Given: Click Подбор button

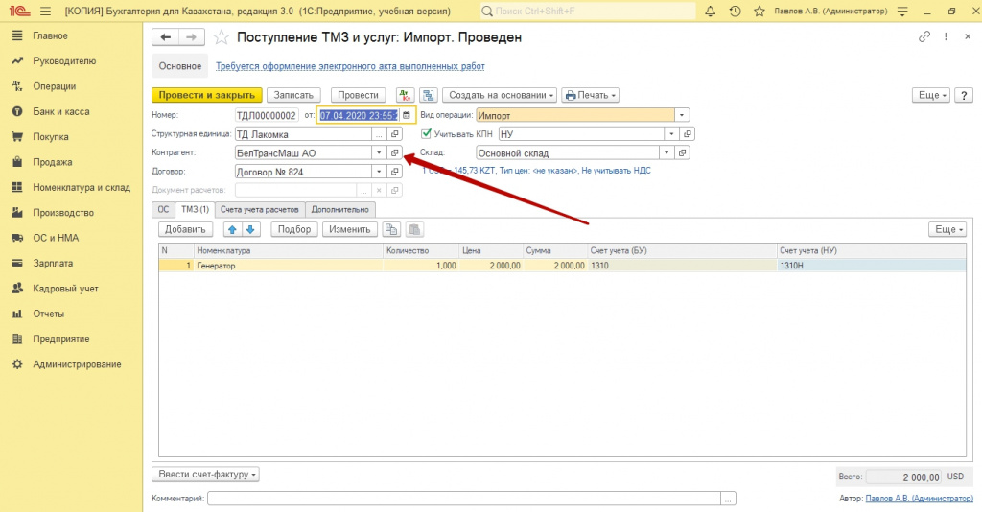Looking at the screenshot, I should point(294,230).
